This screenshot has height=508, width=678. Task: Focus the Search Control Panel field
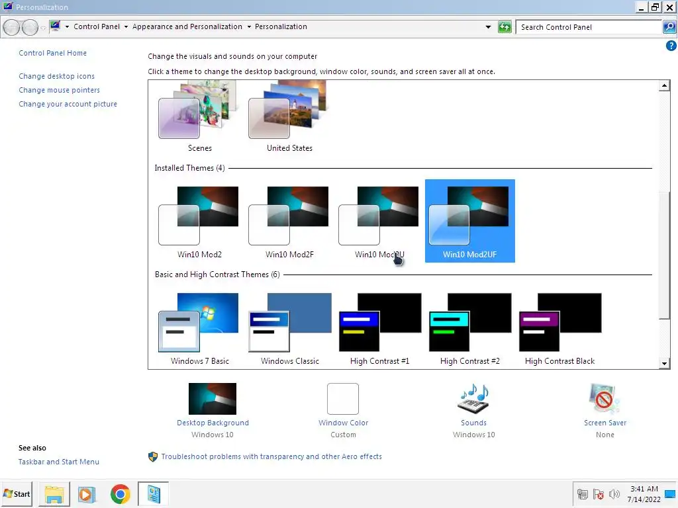click(x=589, y=27)
